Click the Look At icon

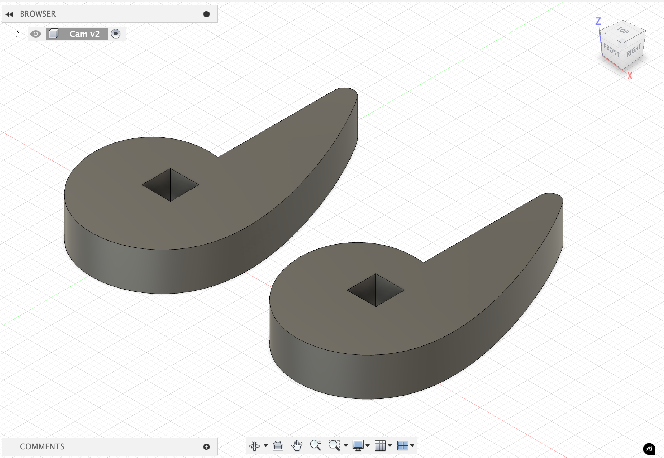click(278, 446)
